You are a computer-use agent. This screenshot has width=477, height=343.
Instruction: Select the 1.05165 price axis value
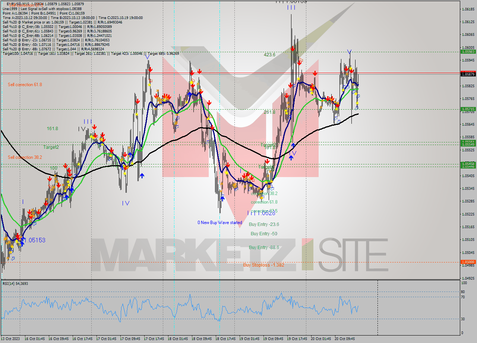pyautogui.click(x=468, y=227)
